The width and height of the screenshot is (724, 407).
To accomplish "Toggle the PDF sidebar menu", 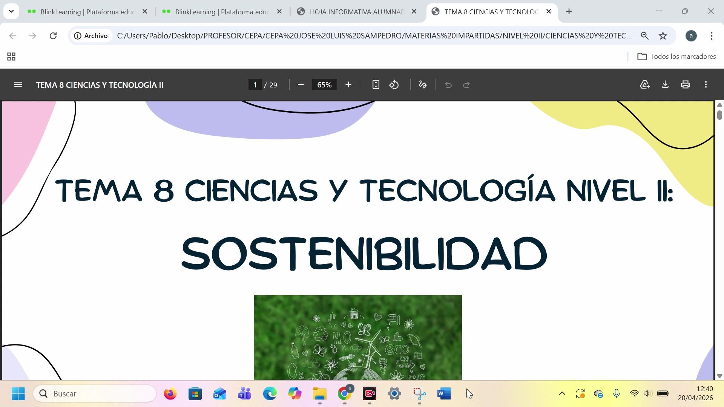I will [x=18, y=85].
